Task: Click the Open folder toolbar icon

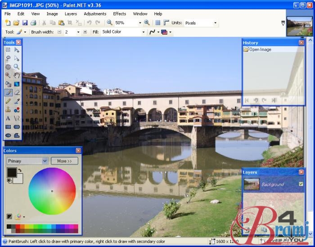Action: [16, 22]
